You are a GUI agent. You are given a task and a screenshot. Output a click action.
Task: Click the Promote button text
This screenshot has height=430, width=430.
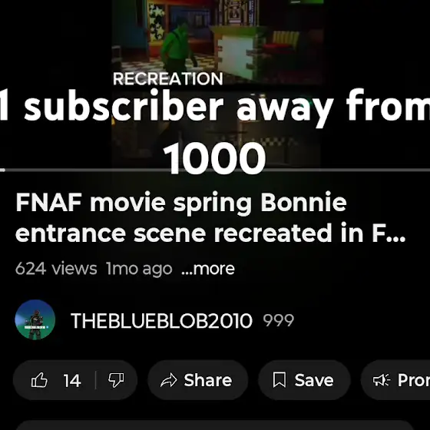414,380
